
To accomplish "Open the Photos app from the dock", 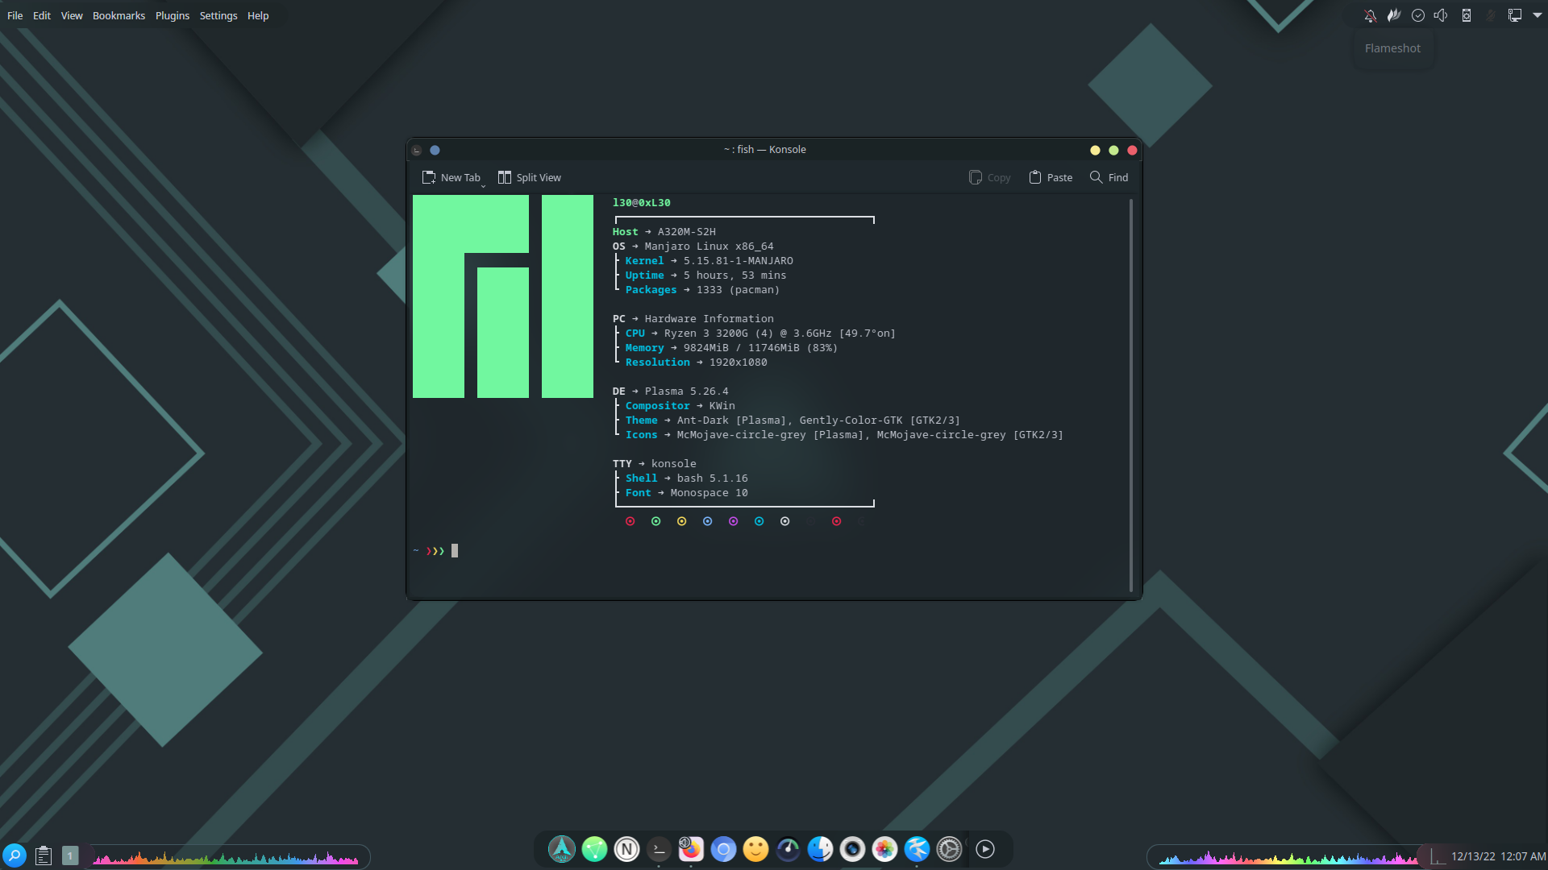I will (x=884, y=850).
